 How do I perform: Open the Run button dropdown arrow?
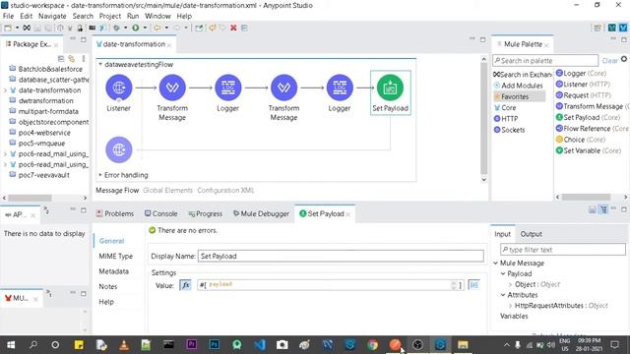pos(145,28)
